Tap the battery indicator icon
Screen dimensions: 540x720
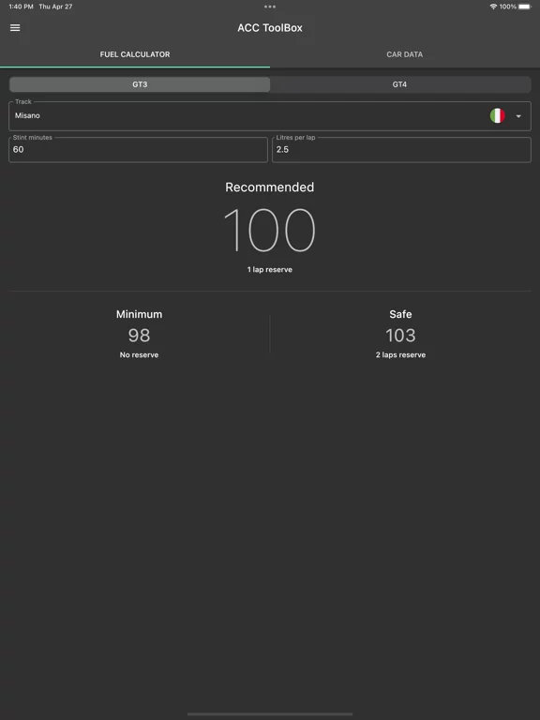[525, 7]
